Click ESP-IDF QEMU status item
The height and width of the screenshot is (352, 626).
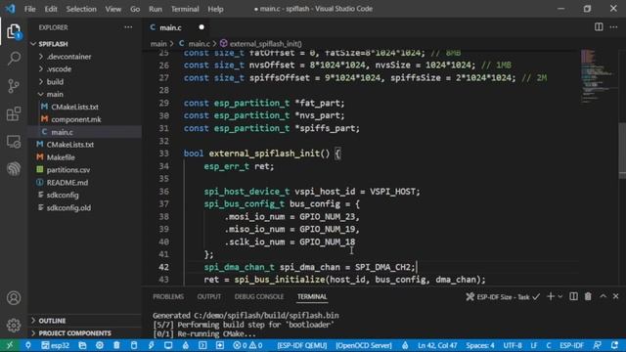point(302,345)
